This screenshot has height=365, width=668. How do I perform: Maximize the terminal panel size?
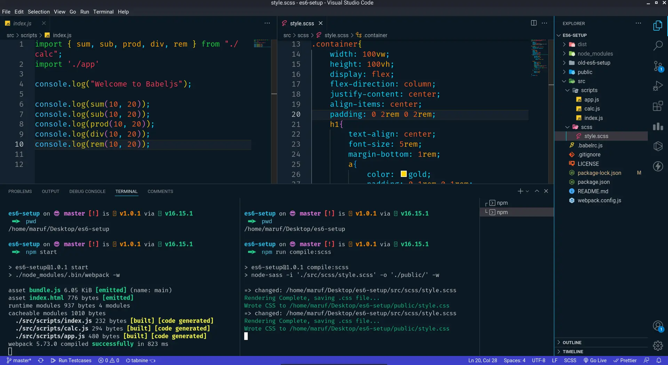[x=537, y=191]
